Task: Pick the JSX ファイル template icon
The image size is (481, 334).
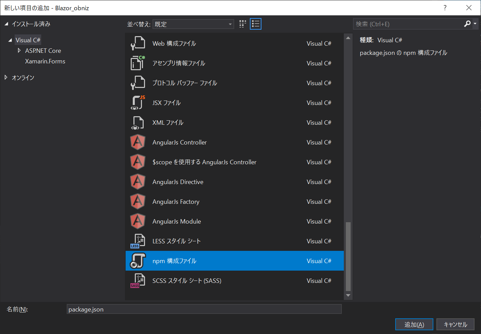Action: 138,103
